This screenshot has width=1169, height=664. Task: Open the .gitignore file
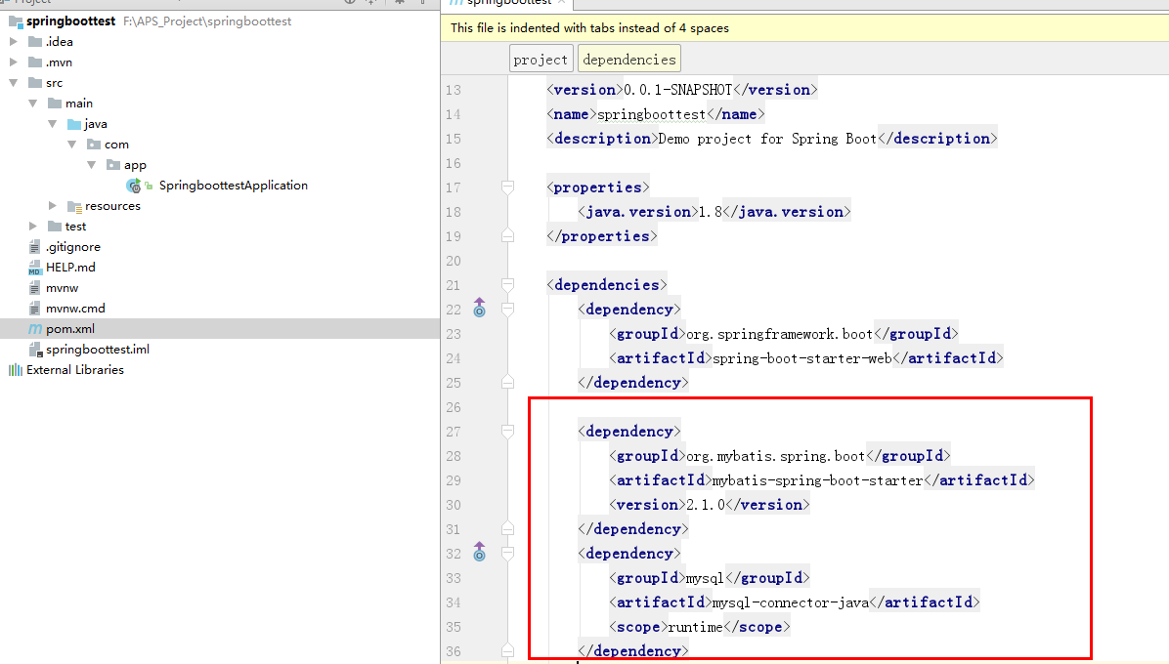pyautogui.click(x=72, y=247)
